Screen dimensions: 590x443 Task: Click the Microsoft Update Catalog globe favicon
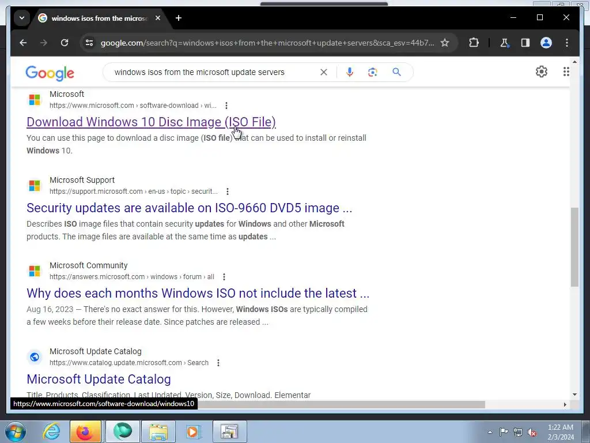click(35, 357)
